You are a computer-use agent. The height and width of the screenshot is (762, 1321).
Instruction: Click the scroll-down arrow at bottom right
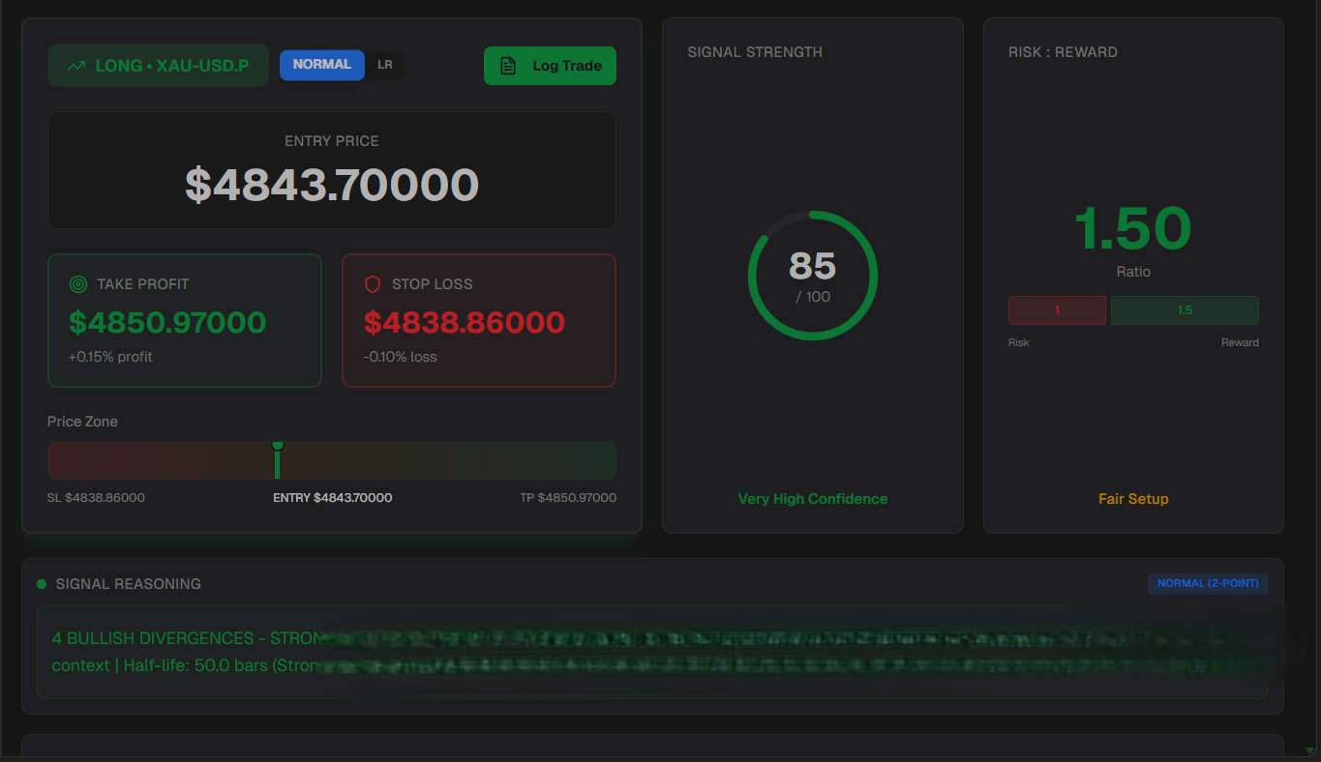coord(1310,750)
